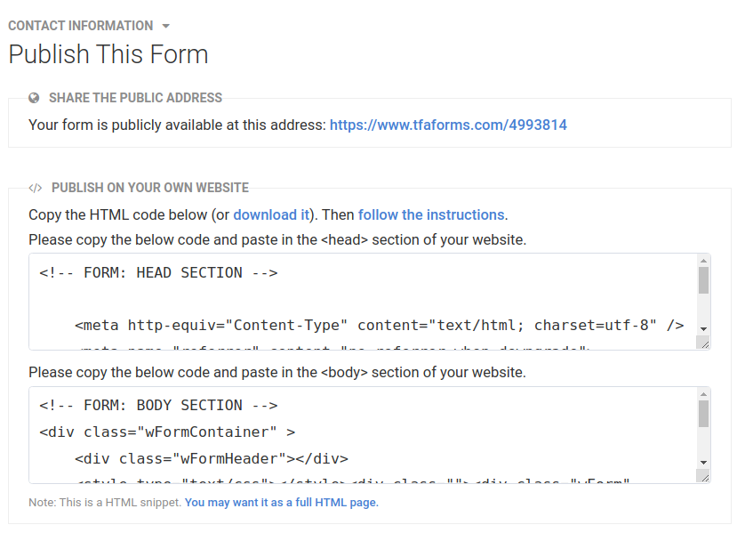The image size is (753, 549).
Task: Click "You may want it as a full HTML page"
Action: tap(281, 502)
